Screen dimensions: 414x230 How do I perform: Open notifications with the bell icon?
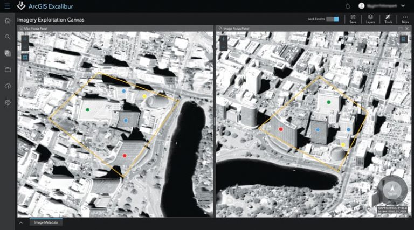348,6
